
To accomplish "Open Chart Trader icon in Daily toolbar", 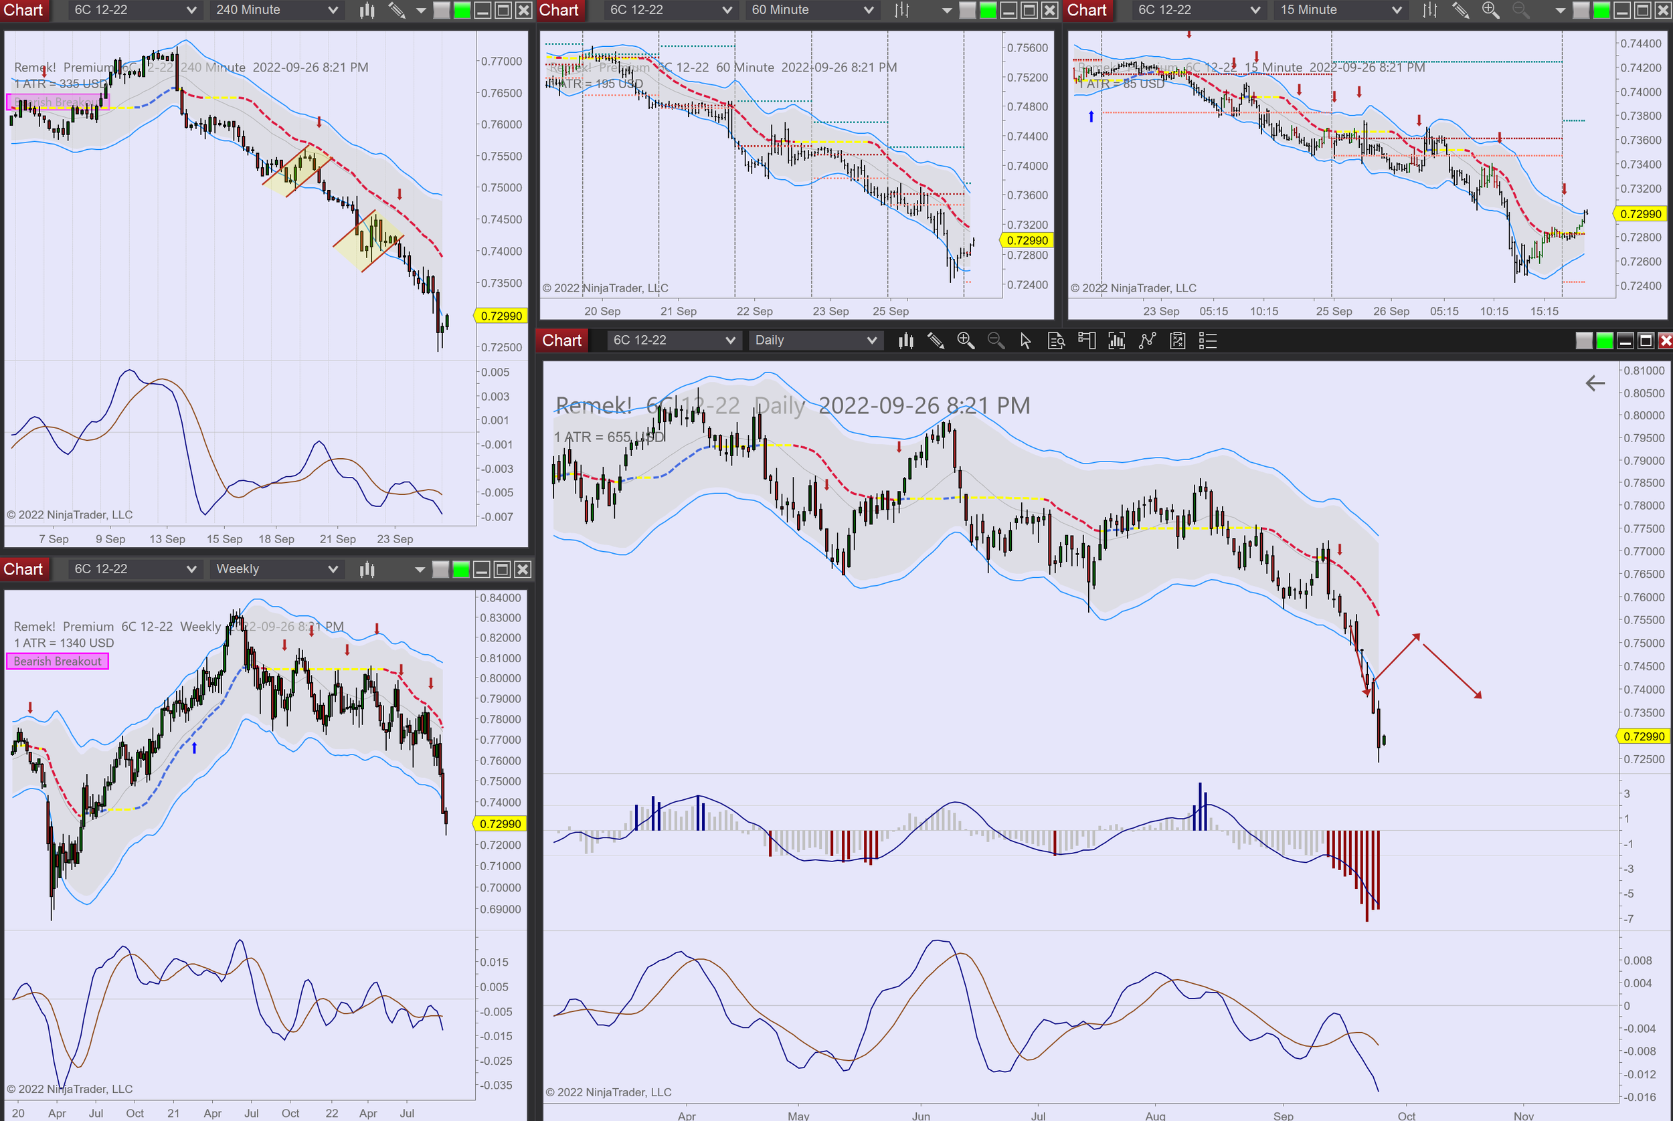I will pyautogui.click(x=1087, y=341).
